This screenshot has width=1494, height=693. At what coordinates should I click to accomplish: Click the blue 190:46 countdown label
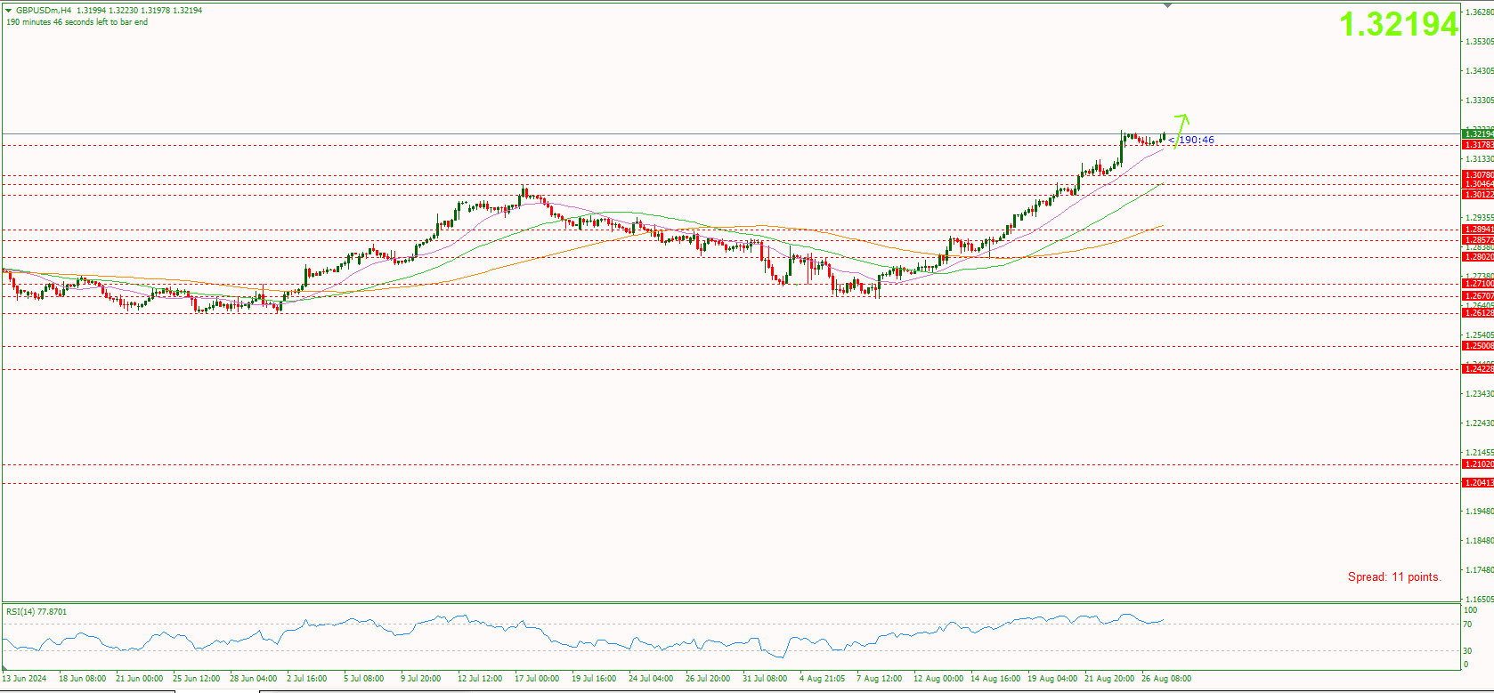[1197, 141]
